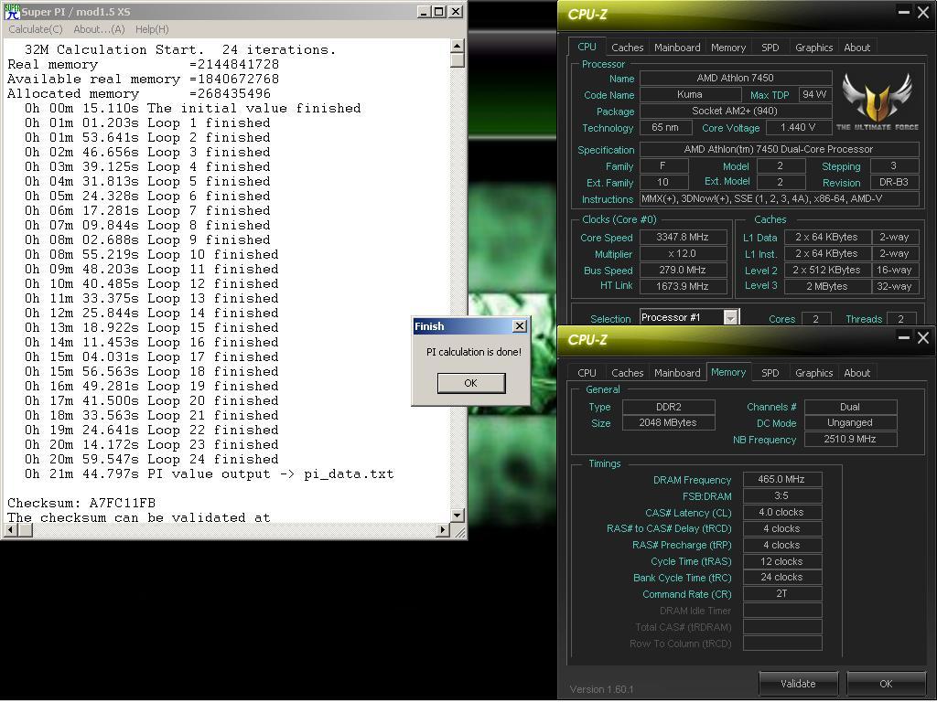Click the Core Voltage value 1.440 V
Viewport: 937px width, 702px height.
coord(798,127)
